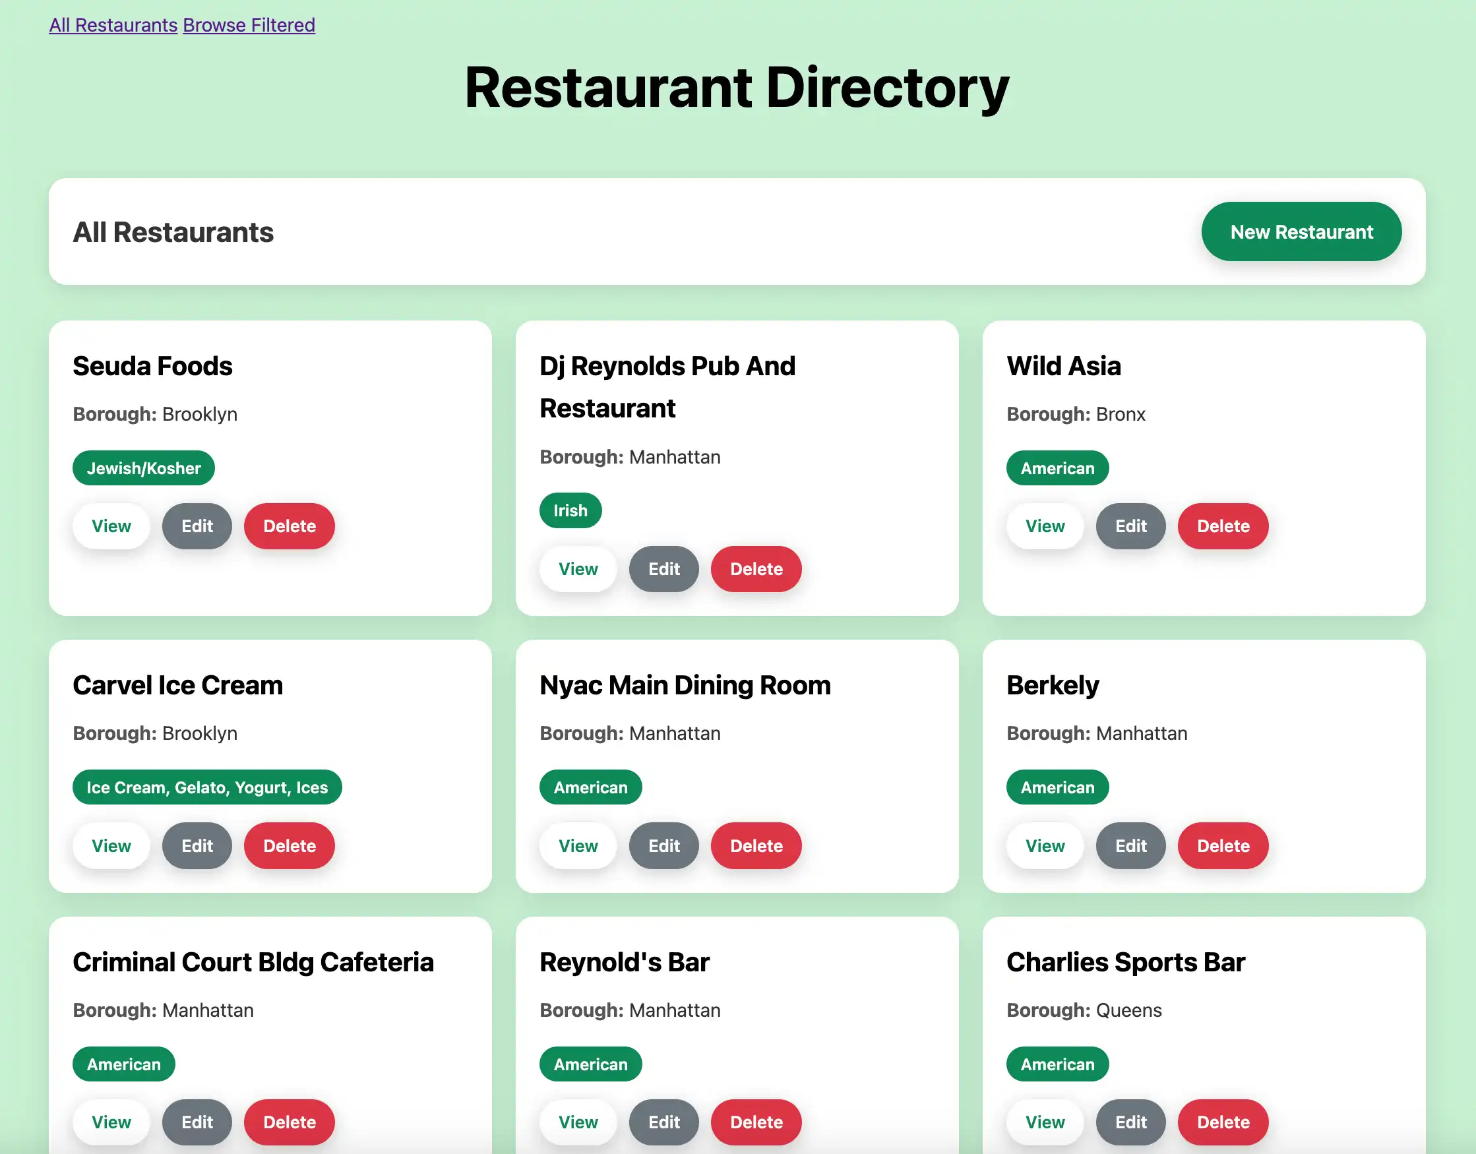The width and height of the screenshot is (1476, 1154).
Task: Delete Nyac Main Dining Room
Action: 756,845
